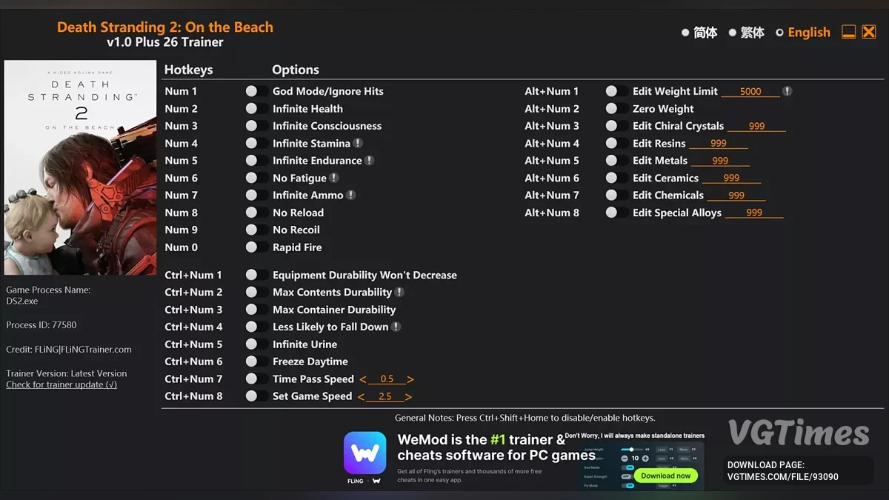Image resolution: width=889 pixels, height=500 pixels.
Task: Click the Death Stranding 2 cover art
Action: point(81,167)
